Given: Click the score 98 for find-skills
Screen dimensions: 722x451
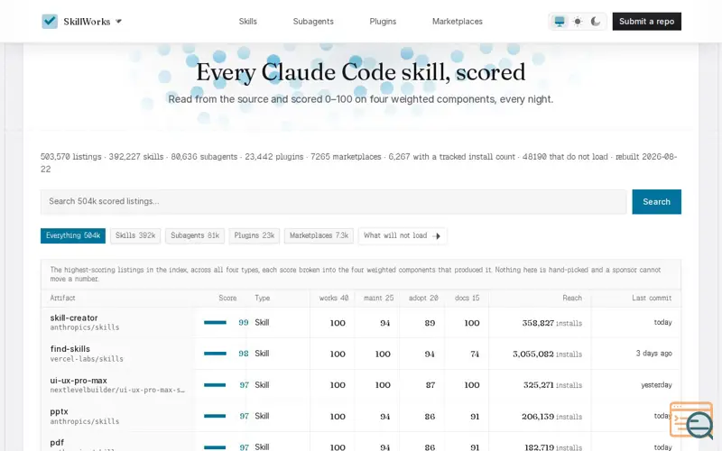Looking at the screenshot, I should (x=244, y=354).
